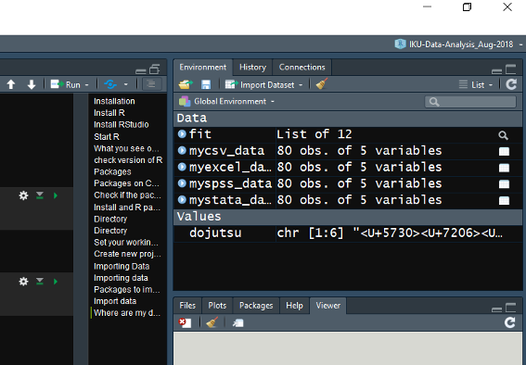Refresh the Environment pane
The width and height of the screenshot is (526, 365).
(x=511, y=84)
